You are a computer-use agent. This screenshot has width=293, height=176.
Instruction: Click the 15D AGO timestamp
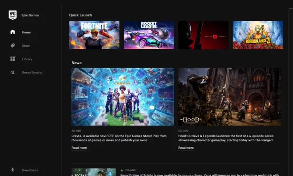(x=183, y=131)
